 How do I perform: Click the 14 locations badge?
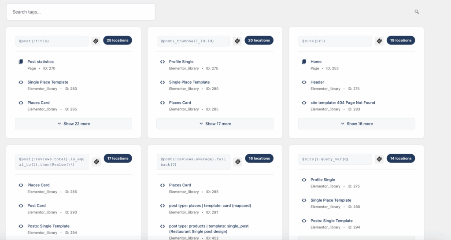(401, 159)
